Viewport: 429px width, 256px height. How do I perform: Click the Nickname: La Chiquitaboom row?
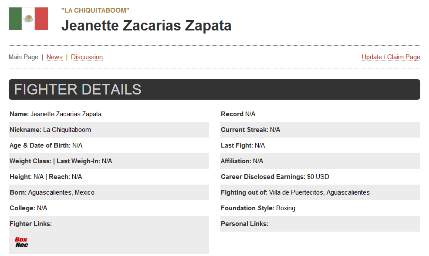click(x=109, y=130)
